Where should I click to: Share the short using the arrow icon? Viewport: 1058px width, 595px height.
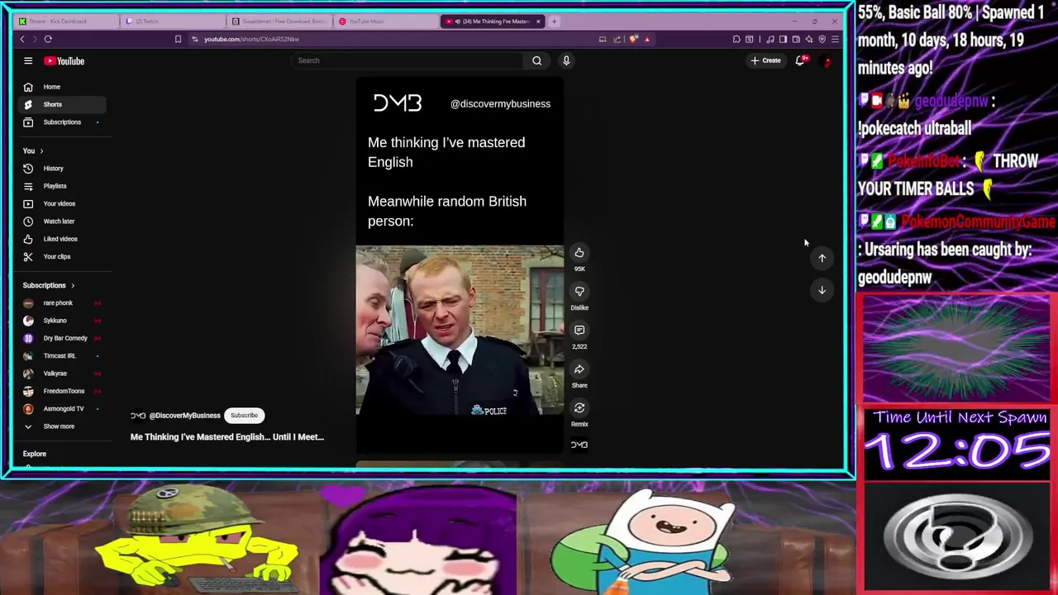pos(579,369)
